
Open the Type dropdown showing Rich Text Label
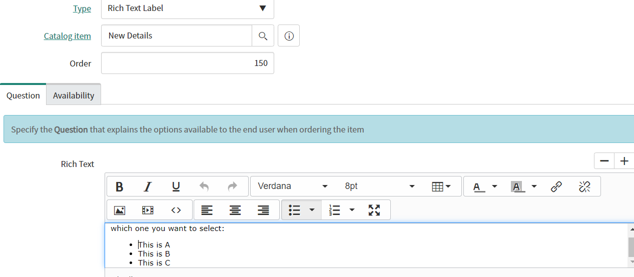[x=188, y=8]
